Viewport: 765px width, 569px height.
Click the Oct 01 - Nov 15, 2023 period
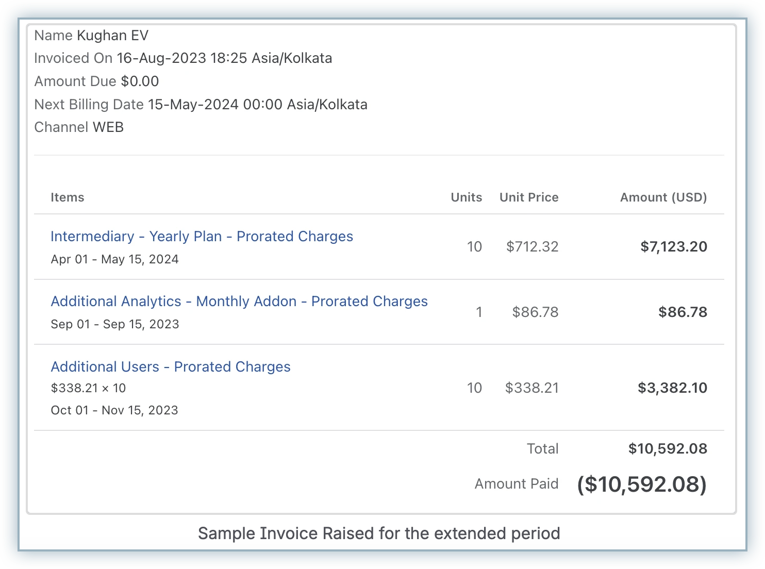[114, 410]
